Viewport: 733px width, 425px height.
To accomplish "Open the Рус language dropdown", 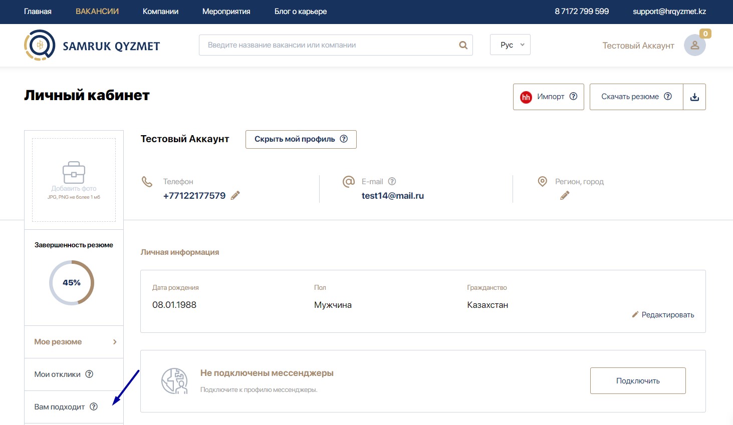I will 510,45.
